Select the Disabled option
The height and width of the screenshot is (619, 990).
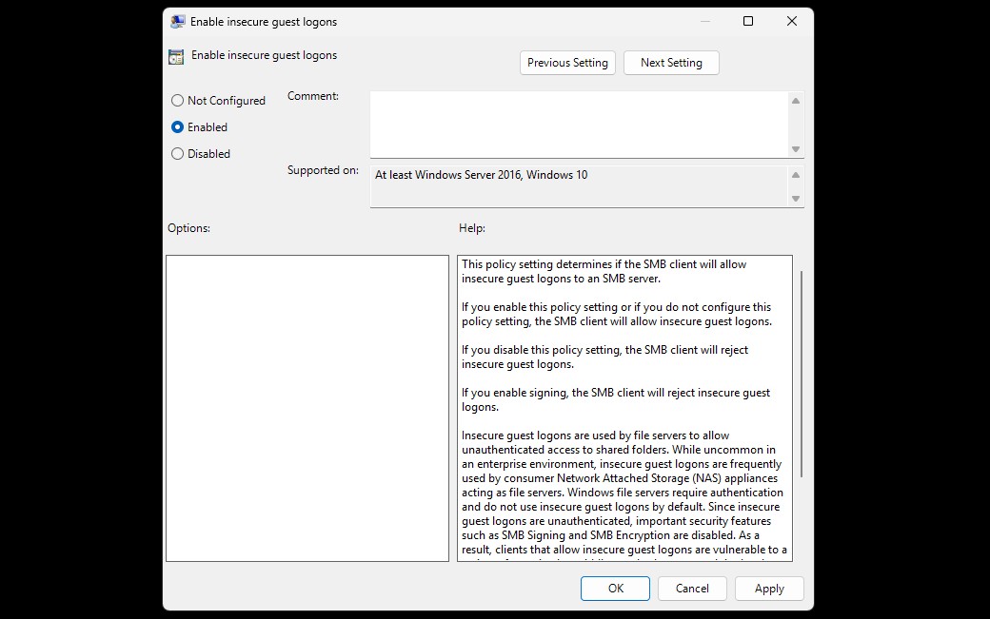point(177,153)
